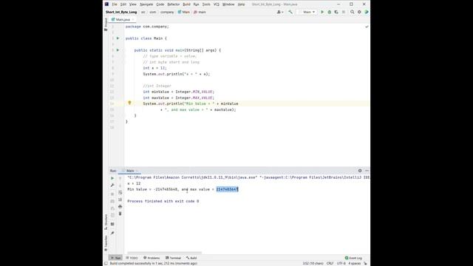Click the Run tool window button at bottom
This screenshot has width=473, height=266.
pyautogui.click(x=115, y=258)
